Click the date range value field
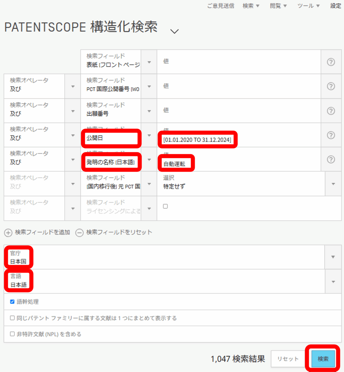The height and width of the screenshot is (372, 344). [239, 135]
